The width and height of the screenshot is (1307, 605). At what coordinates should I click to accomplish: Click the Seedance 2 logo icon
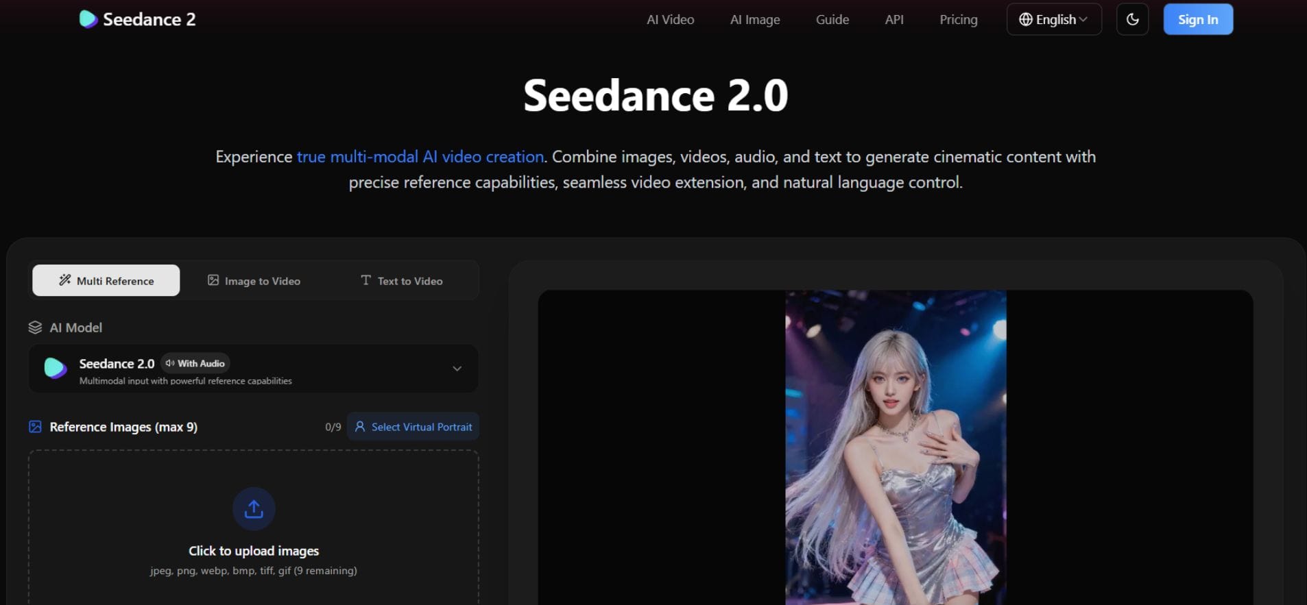(x=88, y=19)
